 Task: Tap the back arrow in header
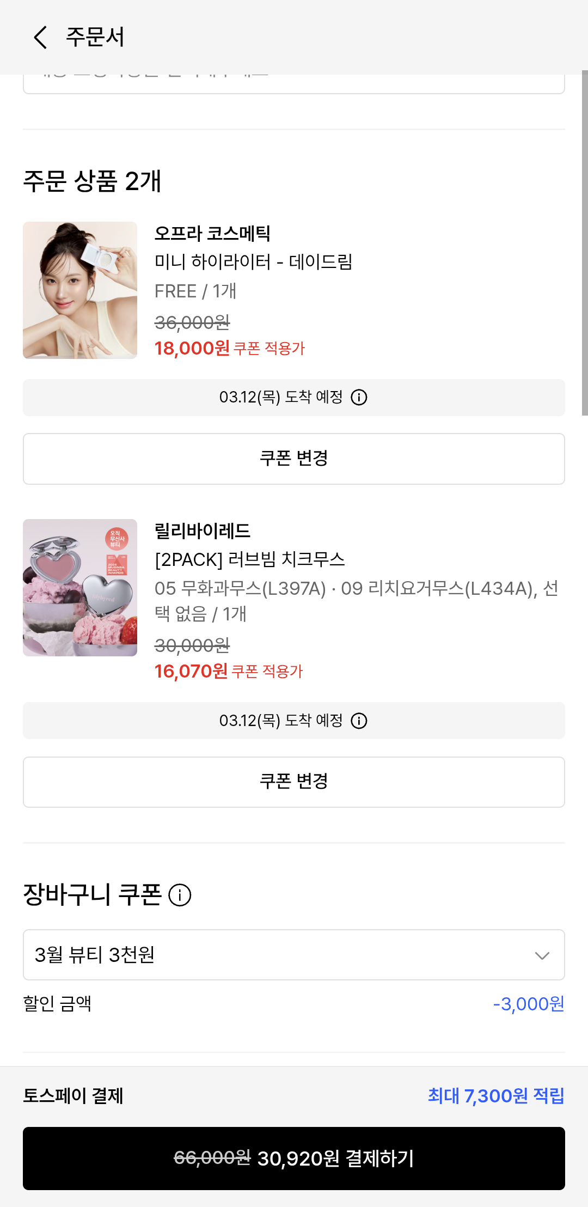pyautogui.click(x=40, y=37)
